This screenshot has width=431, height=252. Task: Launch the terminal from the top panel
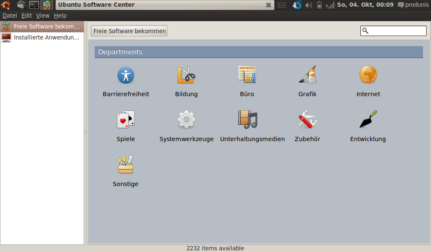pos(34,5)
